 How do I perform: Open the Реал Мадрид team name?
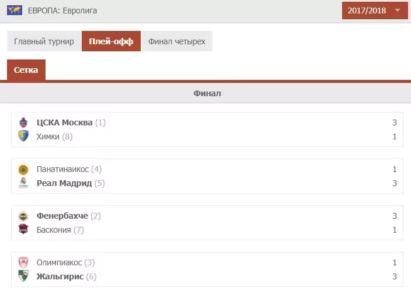pos(64,183)
